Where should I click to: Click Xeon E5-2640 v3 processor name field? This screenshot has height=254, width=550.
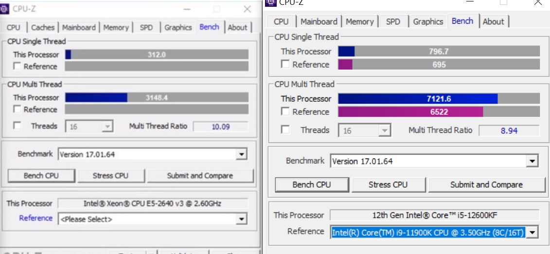[x=153, y=203]
